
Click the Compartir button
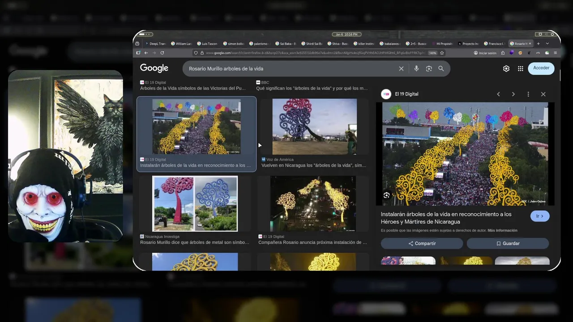point(422,243)
